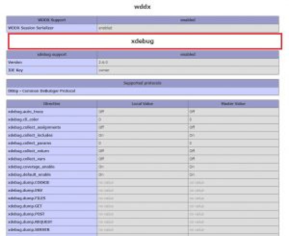This screenshot has height=236, width=289.
Task: Click the Local Value column header
Action: [x=142, y=104]
